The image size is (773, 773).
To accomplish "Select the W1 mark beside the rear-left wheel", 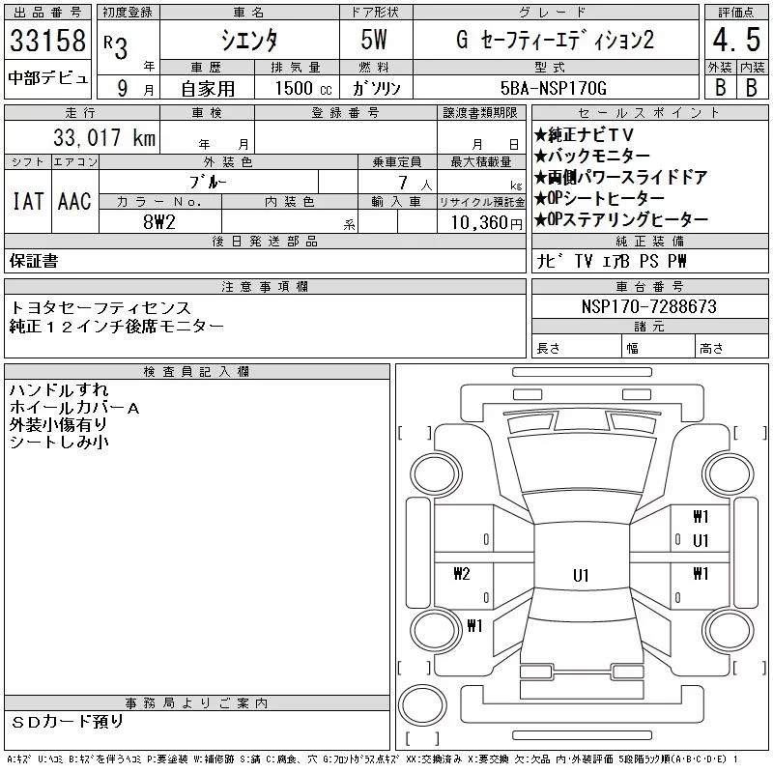I will (x=474, y=625).
